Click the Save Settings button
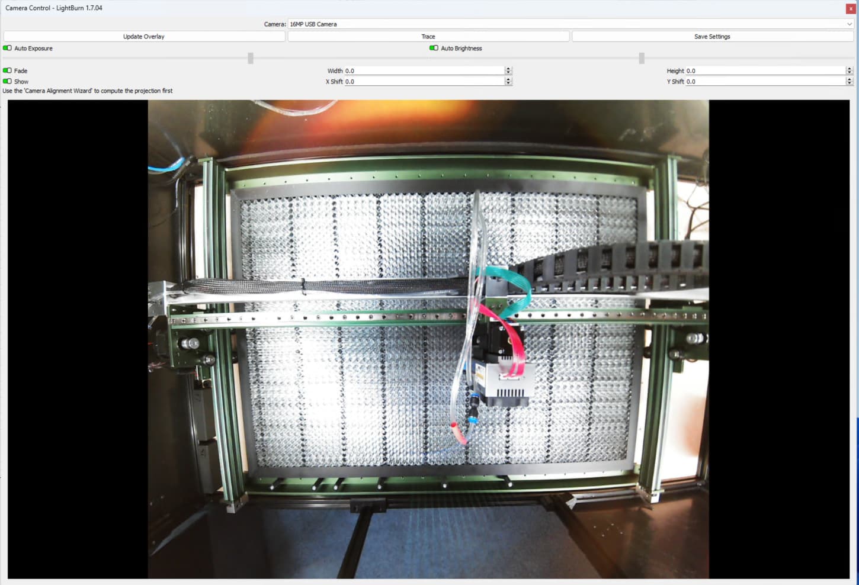859x585 pixels. [x=712, y=37]
